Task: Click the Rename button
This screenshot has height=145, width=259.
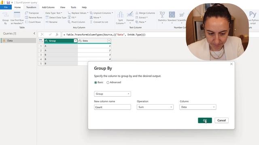Action: 51,22
